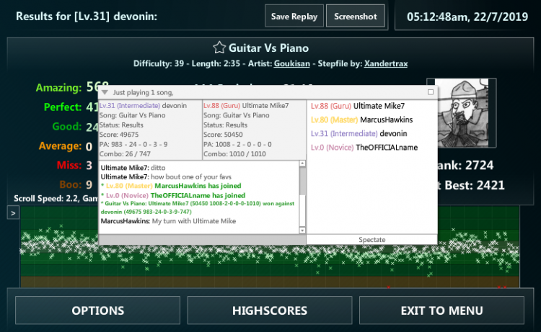Image resolution: width=541 pixels, height=332 pixels.
Task: Open the Xandertrax stepfile author link
Action: coord(386,63)
